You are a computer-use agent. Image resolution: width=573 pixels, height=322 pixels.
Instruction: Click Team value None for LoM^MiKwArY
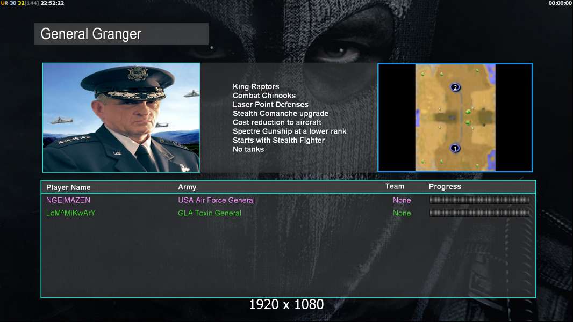click(402, 213)
